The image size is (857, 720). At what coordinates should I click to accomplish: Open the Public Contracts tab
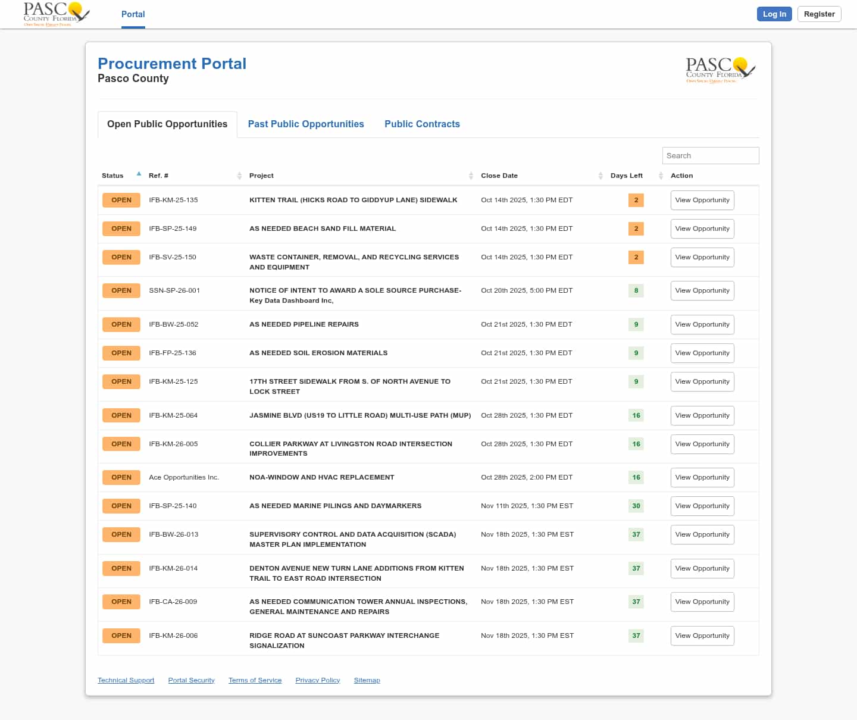(422, 124)
